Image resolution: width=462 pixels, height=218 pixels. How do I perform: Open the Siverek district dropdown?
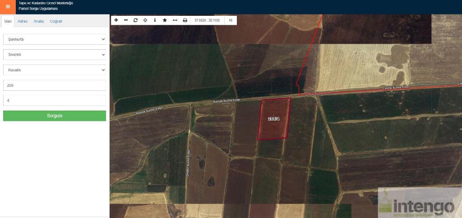point(54,55)
